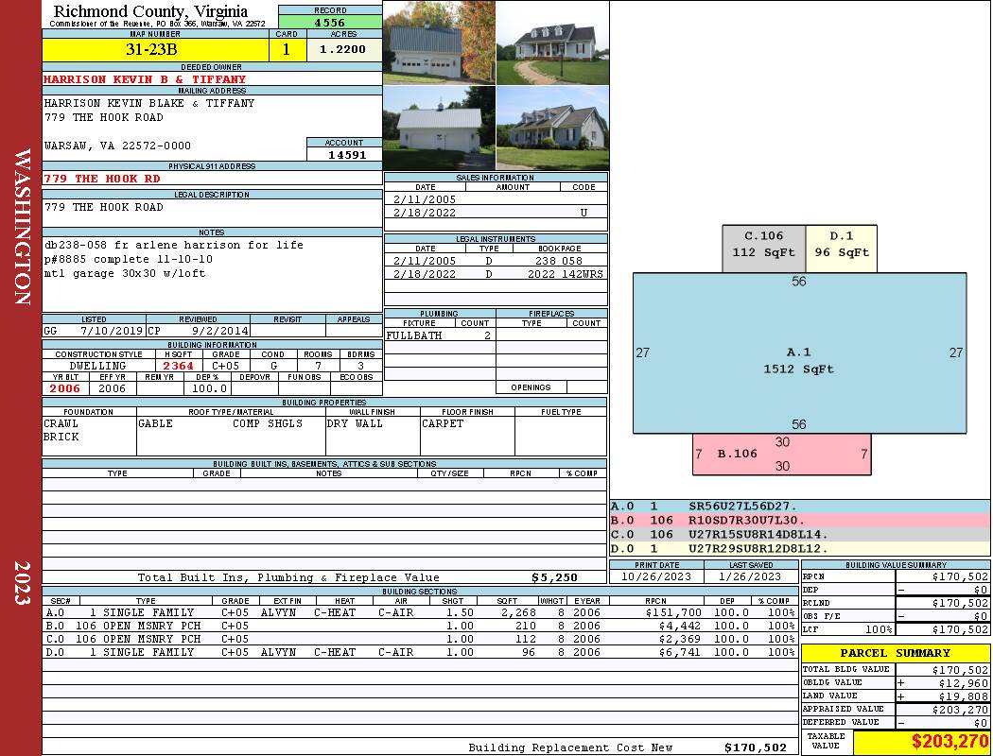Image resolution: width=993 pixels, height=756 pixels.
Task: Click sketch vector row D.0 U27R29SU8R12D8L12
Action: 800,548
